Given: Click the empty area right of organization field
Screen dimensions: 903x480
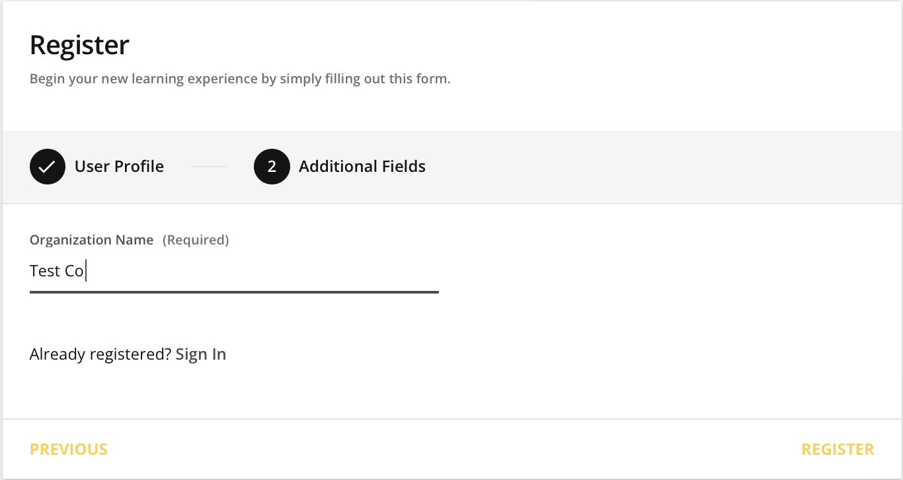Looking at the screenshot, I should point(661,271).
